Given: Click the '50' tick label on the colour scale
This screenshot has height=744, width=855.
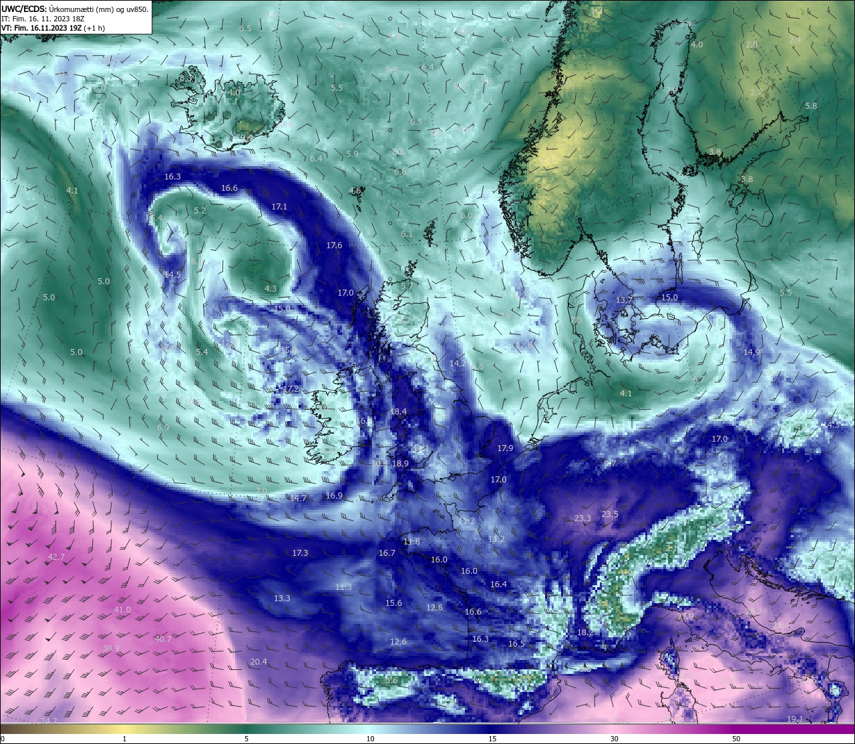Looking at the screenshot, I should click(736, 739).
